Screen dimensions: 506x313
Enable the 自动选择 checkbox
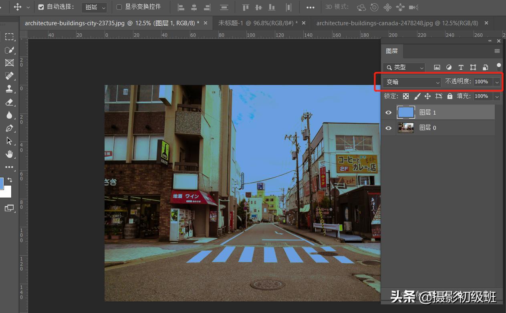pos(41,7)
